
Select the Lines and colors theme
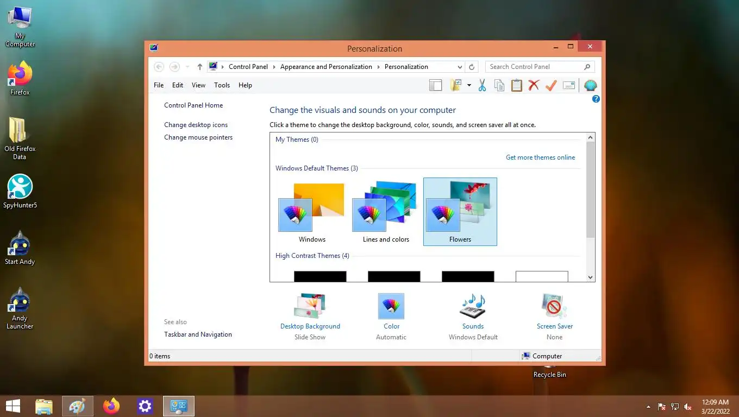[386, 212]
